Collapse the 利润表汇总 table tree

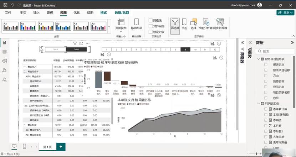[x=259, y=104]
